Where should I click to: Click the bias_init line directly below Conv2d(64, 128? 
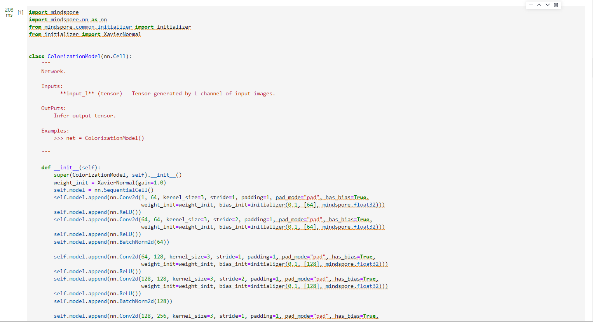point(265,264)
